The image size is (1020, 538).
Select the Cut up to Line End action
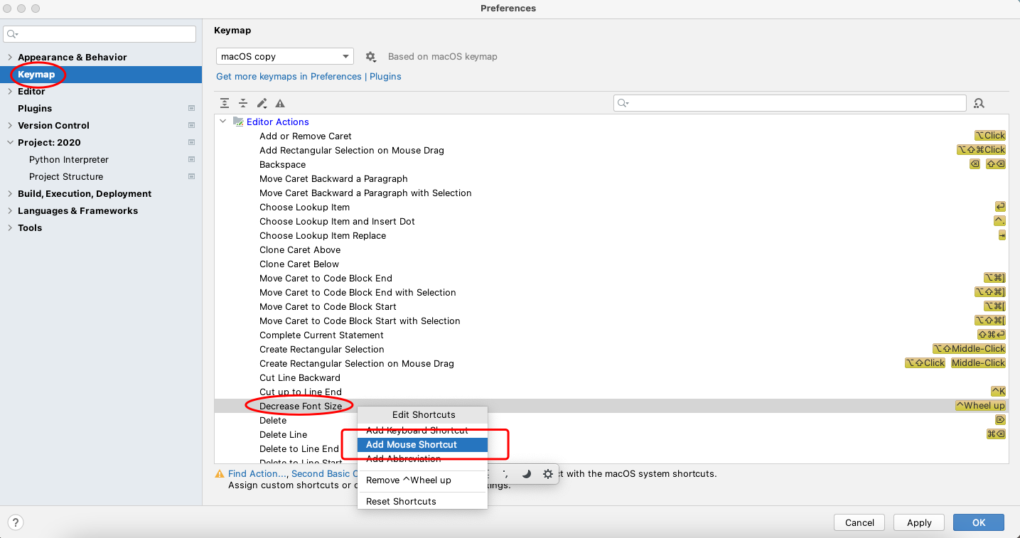point(611,392)
